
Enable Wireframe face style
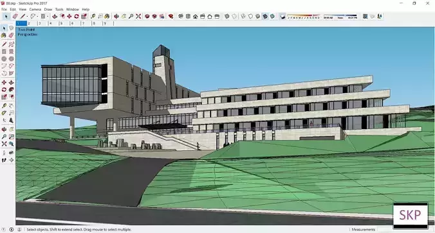tap(243, 16)
